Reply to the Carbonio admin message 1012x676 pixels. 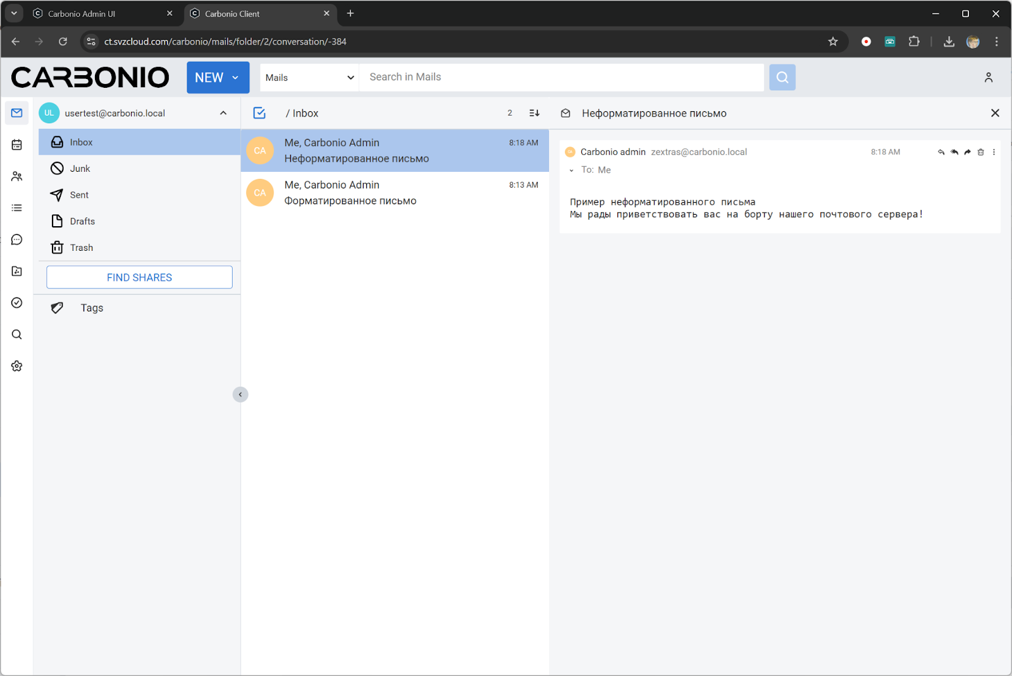941,152
